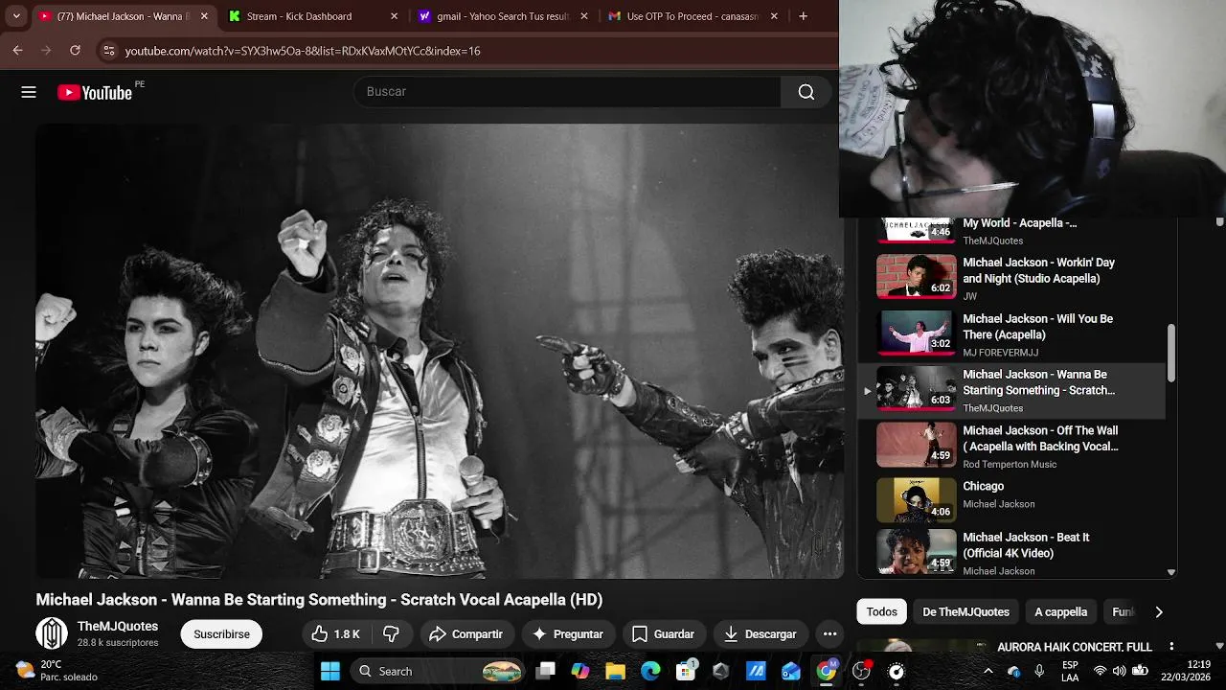Viewport: 1226px width, 690px height.
Task: Open the Compartir share dialog
Action: pos(466,634)
